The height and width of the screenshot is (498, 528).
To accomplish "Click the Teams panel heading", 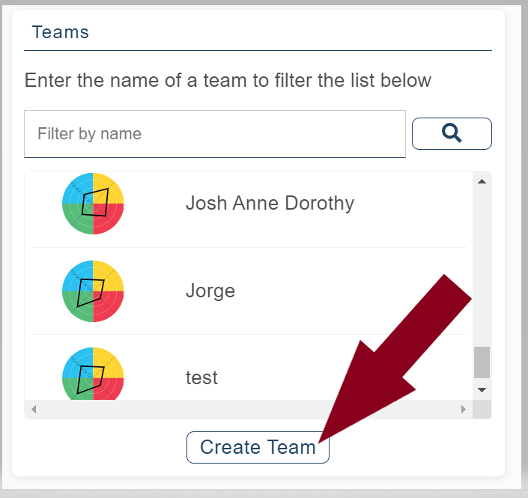I will click(x=61, y=32).
